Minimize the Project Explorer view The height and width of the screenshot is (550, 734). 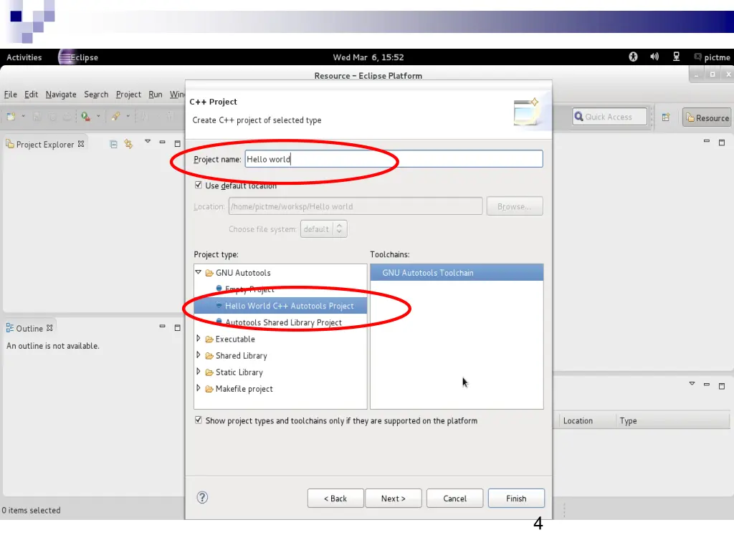[x=163, y=142]
